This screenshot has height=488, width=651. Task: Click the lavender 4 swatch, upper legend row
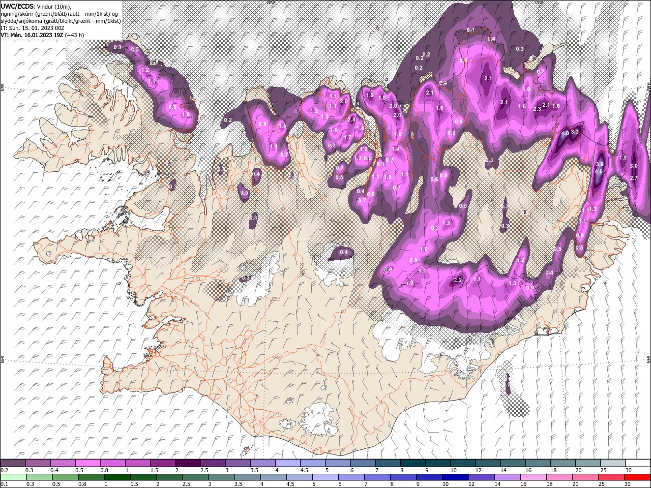(x=287, y=463)
